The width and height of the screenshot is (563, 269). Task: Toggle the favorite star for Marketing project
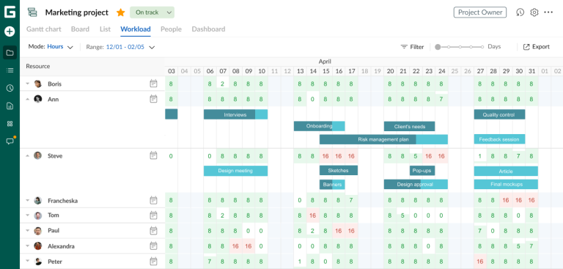tap(121, 12)
